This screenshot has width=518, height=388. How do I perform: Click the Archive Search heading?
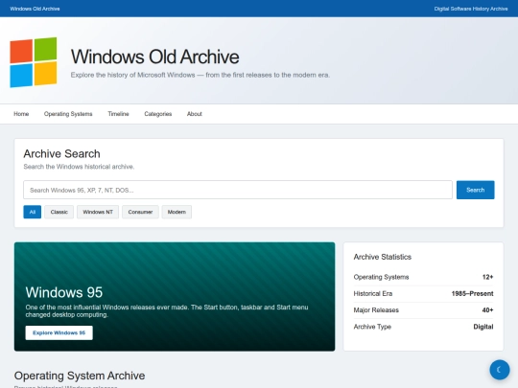pyautogui.click(x=61, y=153)
